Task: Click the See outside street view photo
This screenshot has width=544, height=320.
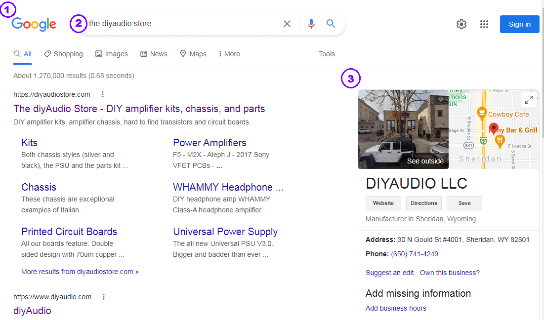Action: click(x=403, y=129)
